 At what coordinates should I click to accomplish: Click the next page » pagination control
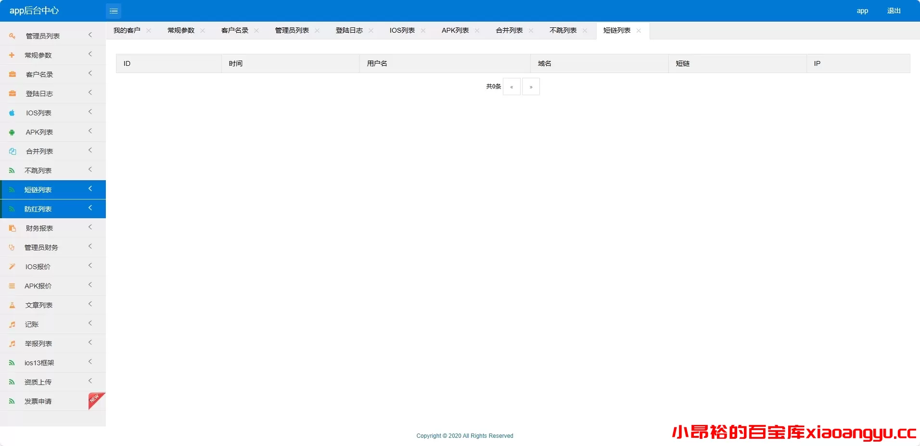click(x=531, y=87)
